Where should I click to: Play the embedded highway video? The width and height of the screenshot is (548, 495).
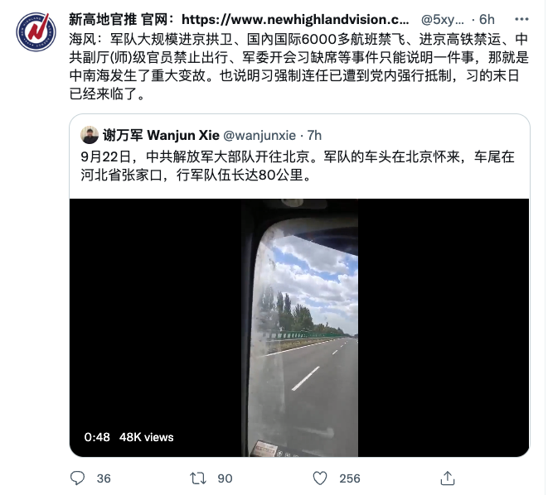click(299, 328)
